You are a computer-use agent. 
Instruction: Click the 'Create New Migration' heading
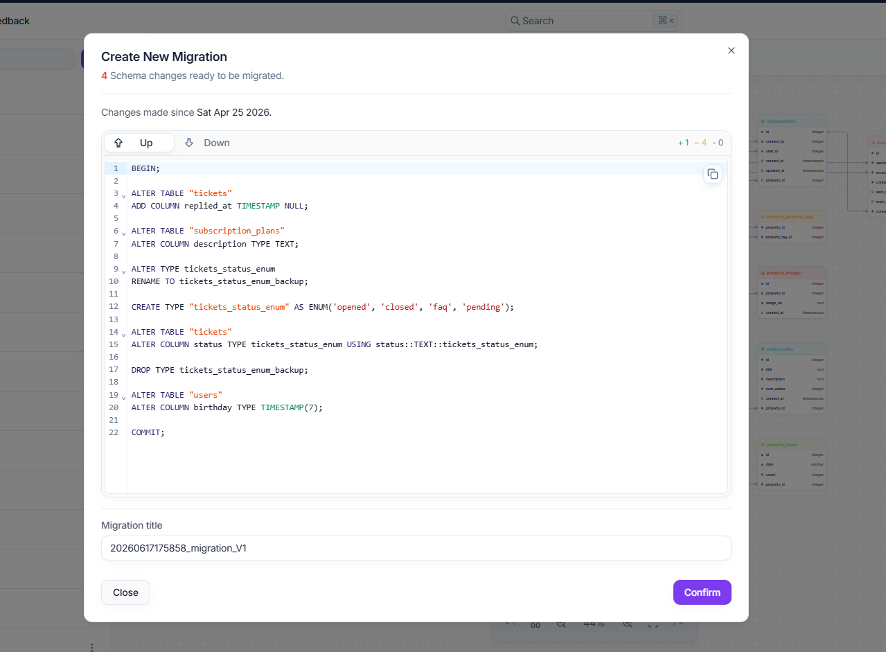[164, 57]
